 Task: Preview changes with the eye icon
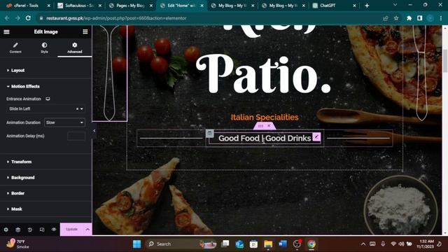pyautogui.click(x=54, y=230)
